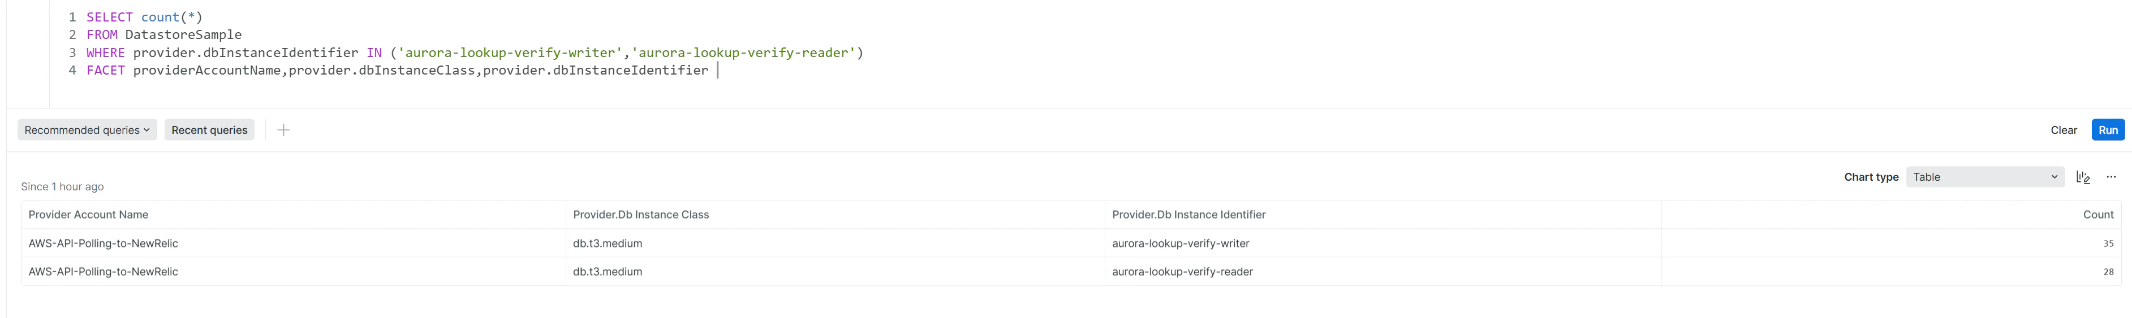Open the Chart type Table dropdown
The image size is (2132, 318).
1985,177
